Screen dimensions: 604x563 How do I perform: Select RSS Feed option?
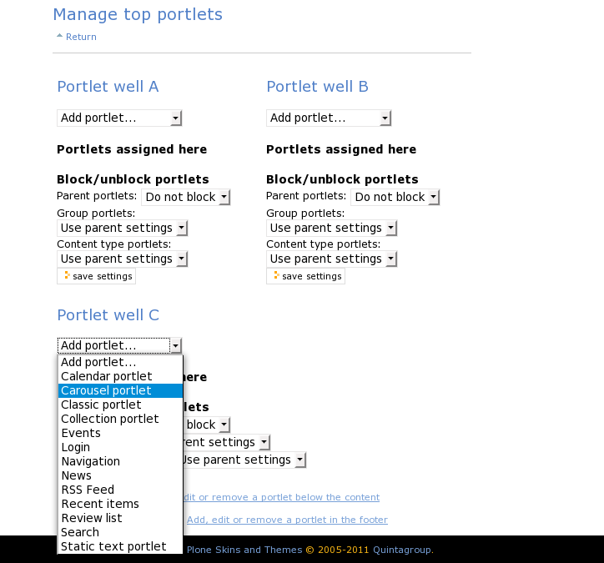pos(88,490)
